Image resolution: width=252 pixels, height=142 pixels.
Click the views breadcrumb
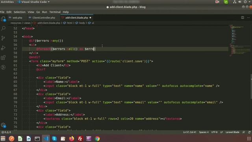coord(27,23)
